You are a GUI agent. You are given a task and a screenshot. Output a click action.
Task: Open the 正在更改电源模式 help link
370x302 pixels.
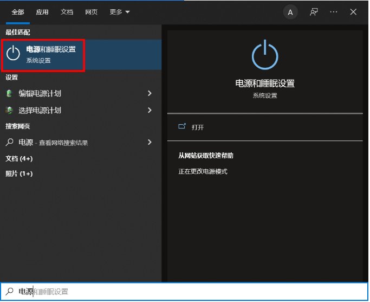(203, 171)
